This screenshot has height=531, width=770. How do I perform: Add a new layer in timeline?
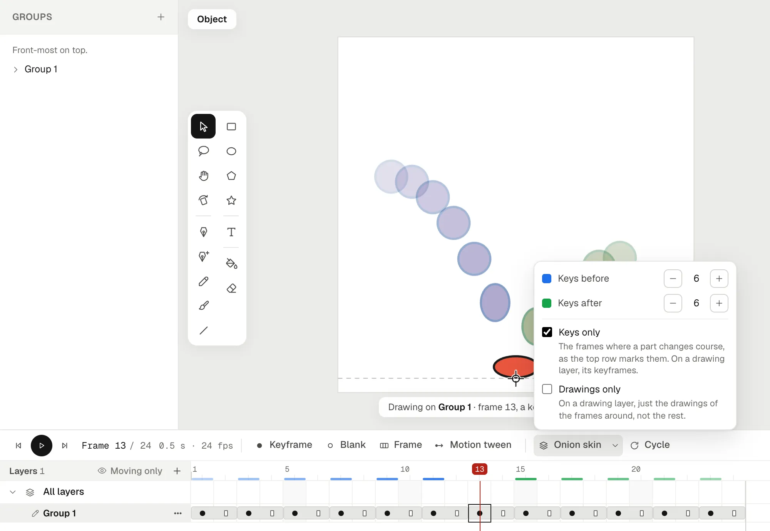click(177, 471)
